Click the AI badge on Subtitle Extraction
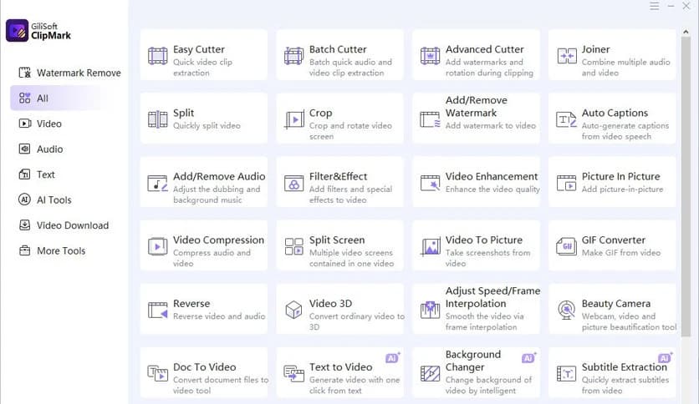Viewport: 699px width, 404px height. pos(665,358)
